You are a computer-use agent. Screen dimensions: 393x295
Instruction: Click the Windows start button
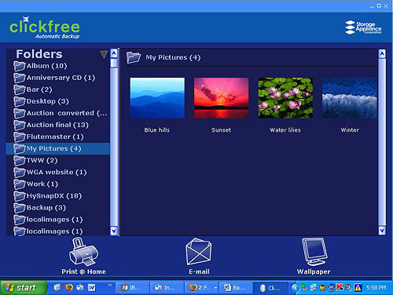24,288
